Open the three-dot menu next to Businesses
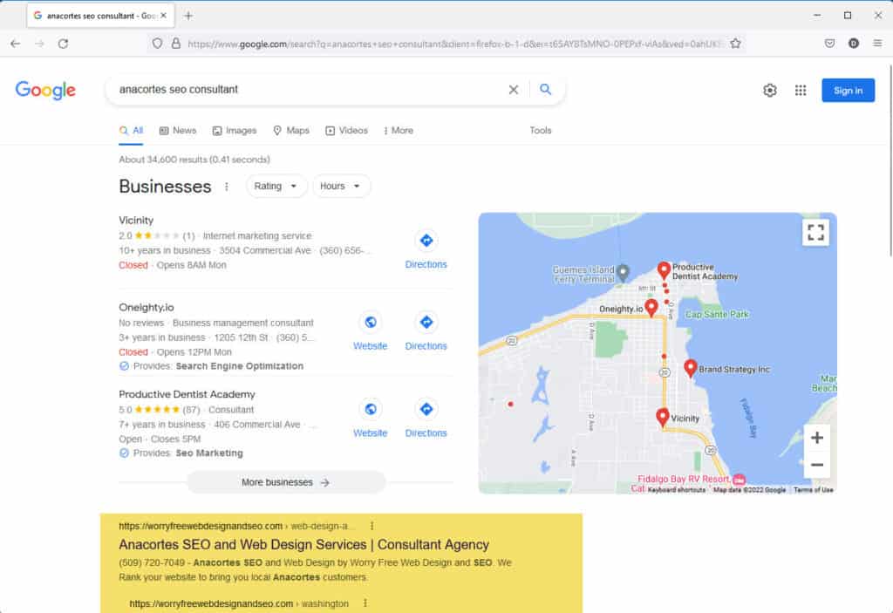Screen dimensions: 893x613 pyautogui.click(x=227, y=187)
